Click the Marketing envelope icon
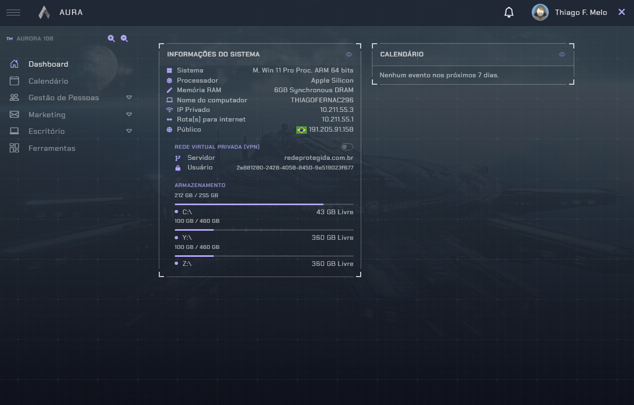Image resolution: width=634 pixels, height=405 pixels. pyautogui.click(x=14, y=115)
